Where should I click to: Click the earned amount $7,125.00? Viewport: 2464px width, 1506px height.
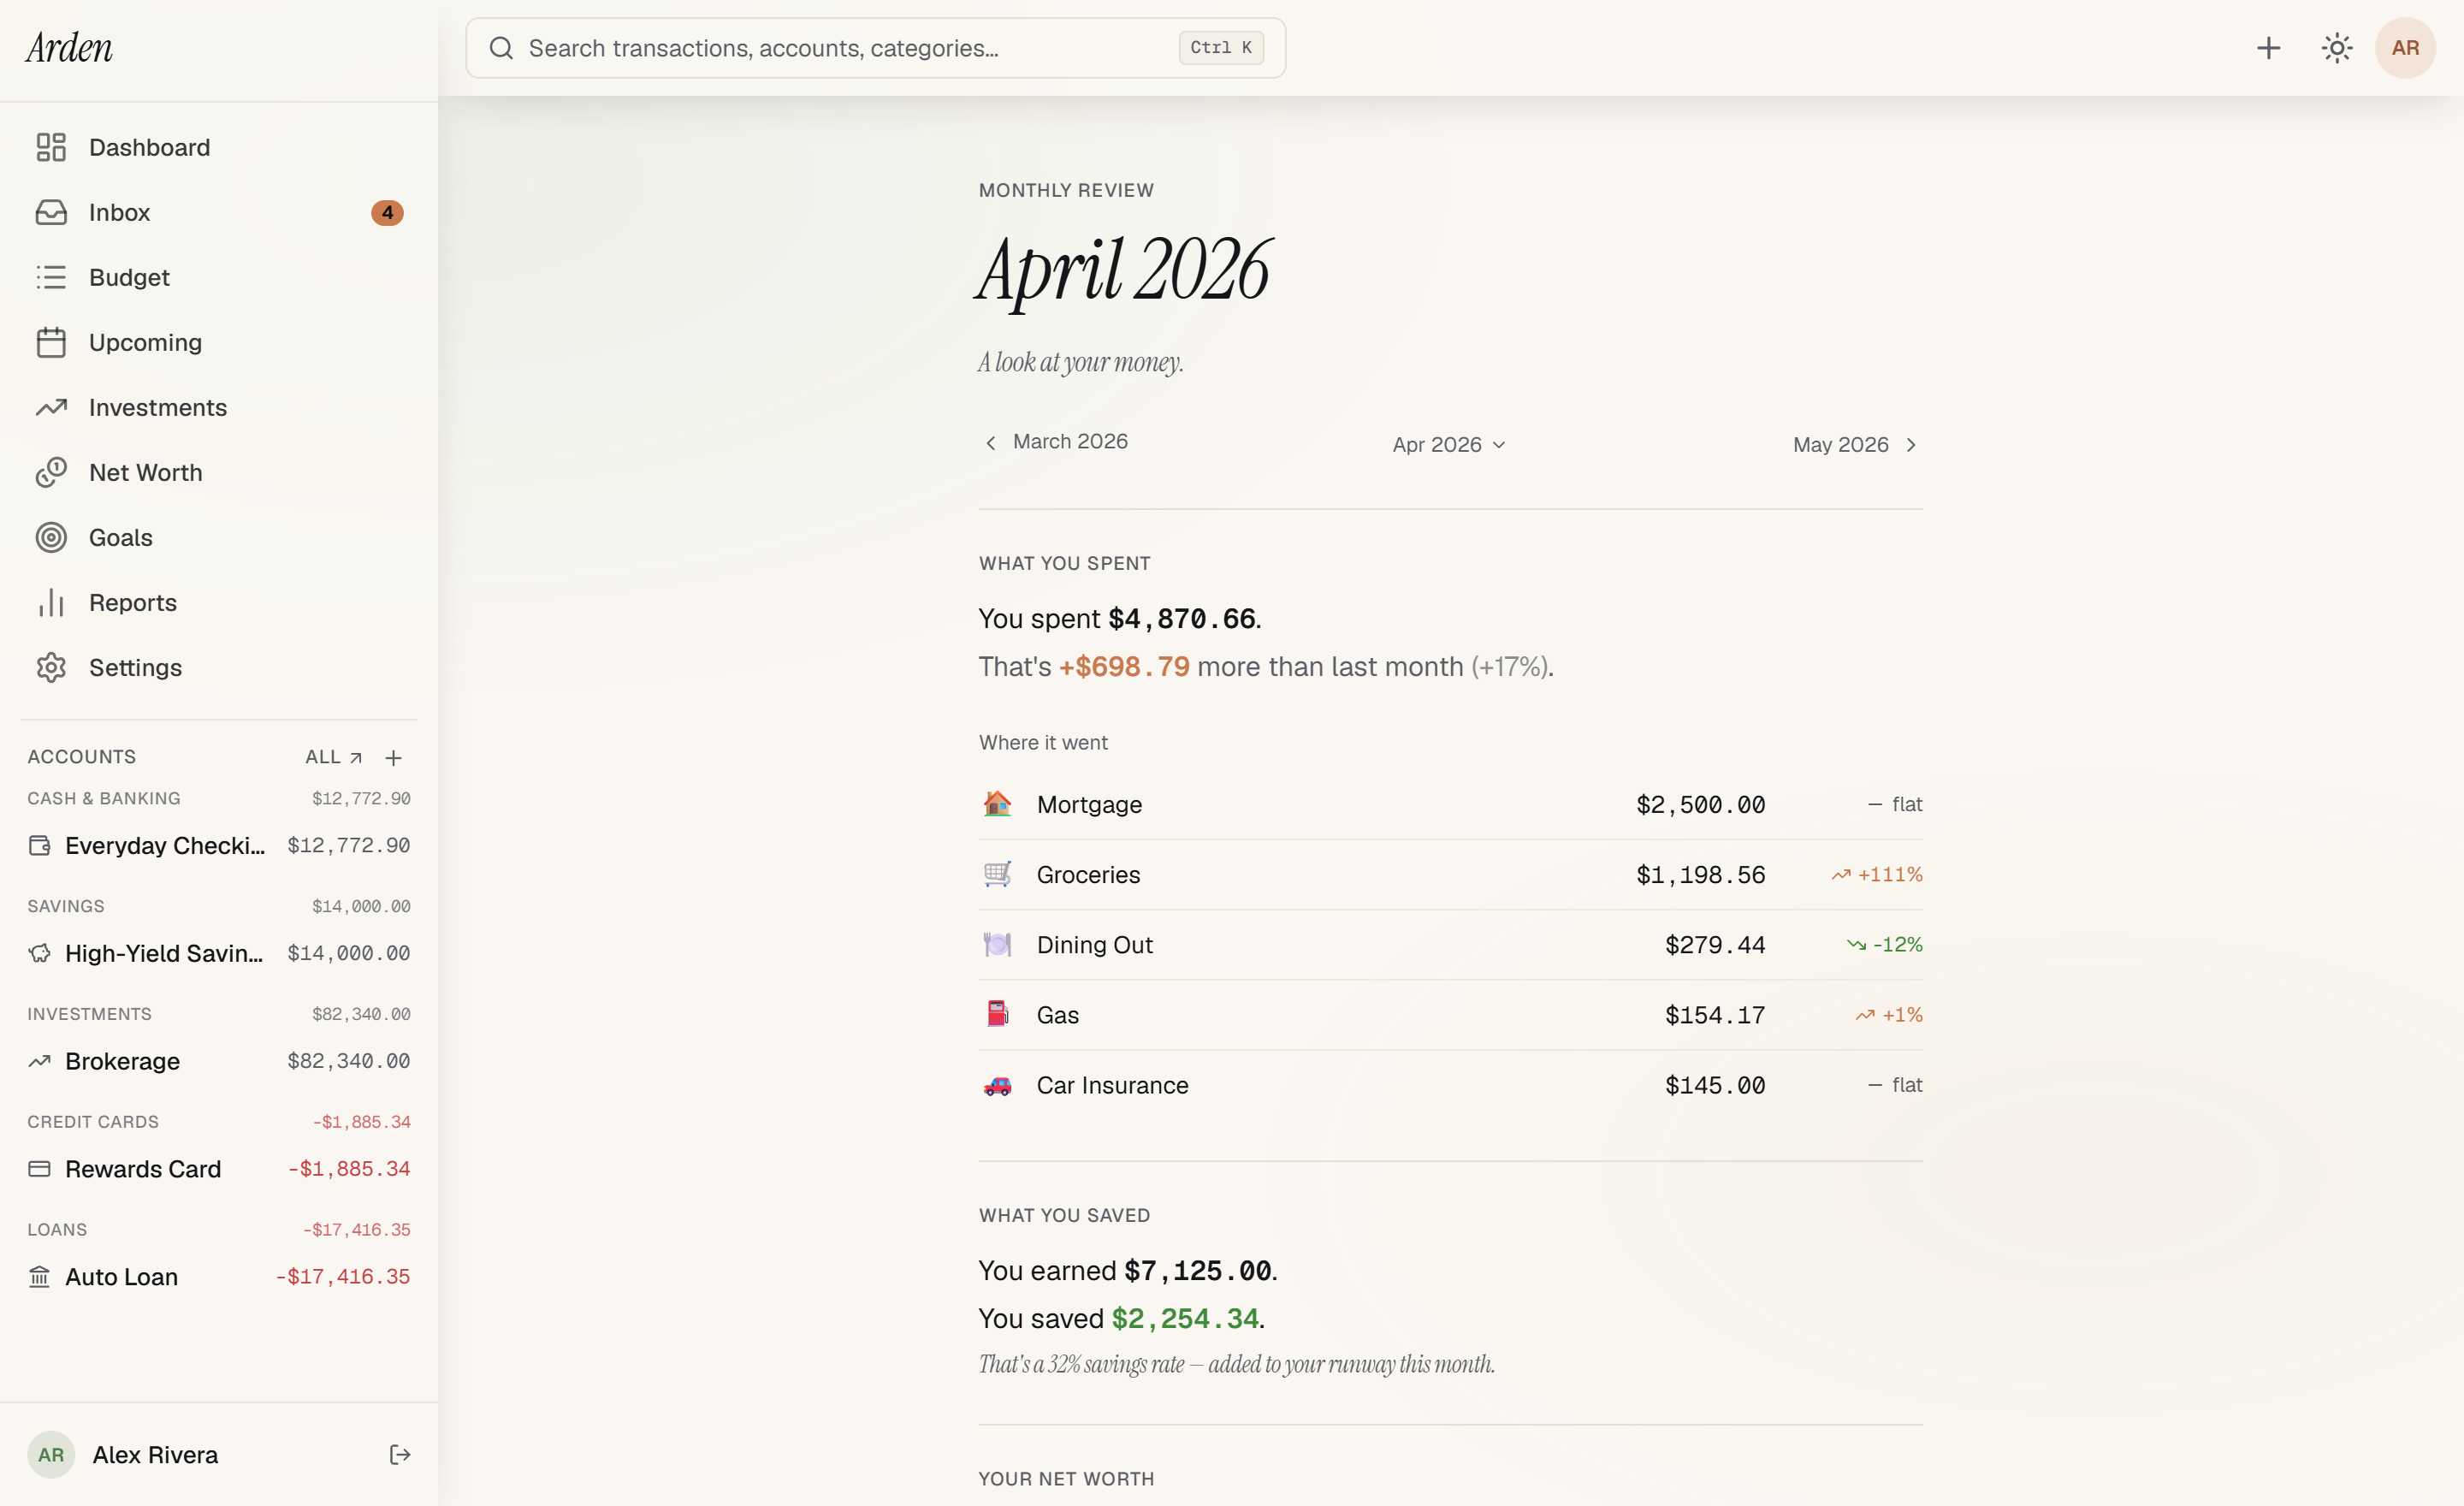(1198, 1271)
